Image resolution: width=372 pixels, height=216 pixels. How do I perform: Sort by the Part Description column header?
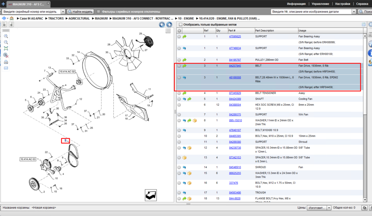276,30
